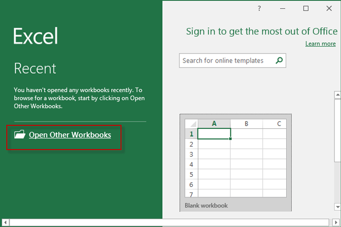The height and width of the screenshot is (227, 341).
Task: Open the Blank workbook thumbnail
Action: 235,162
